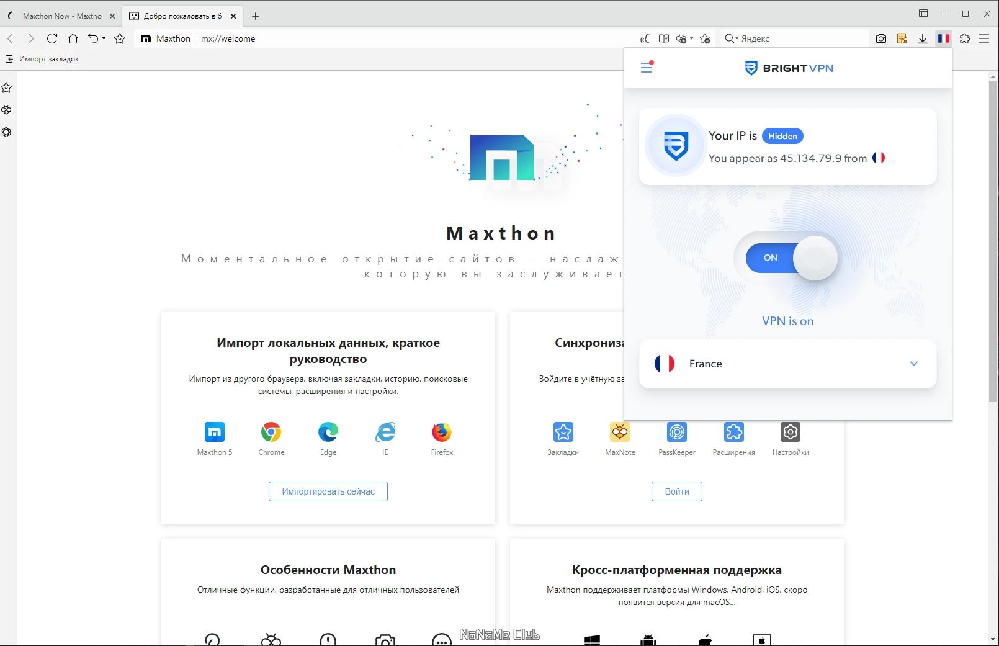Select the Chrome icon in the import section
The width and height of the screenshot is (999, 646).
[x=271, y=433]
